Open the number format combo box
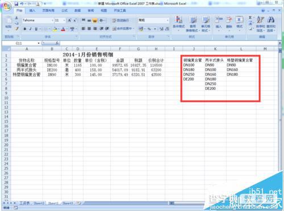This screenshot has width=284, height=211. 153,20
